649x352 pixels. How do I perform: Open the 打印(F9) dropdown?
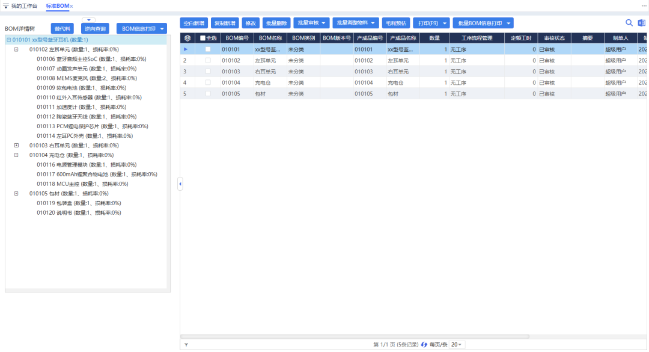pos(445,23)
